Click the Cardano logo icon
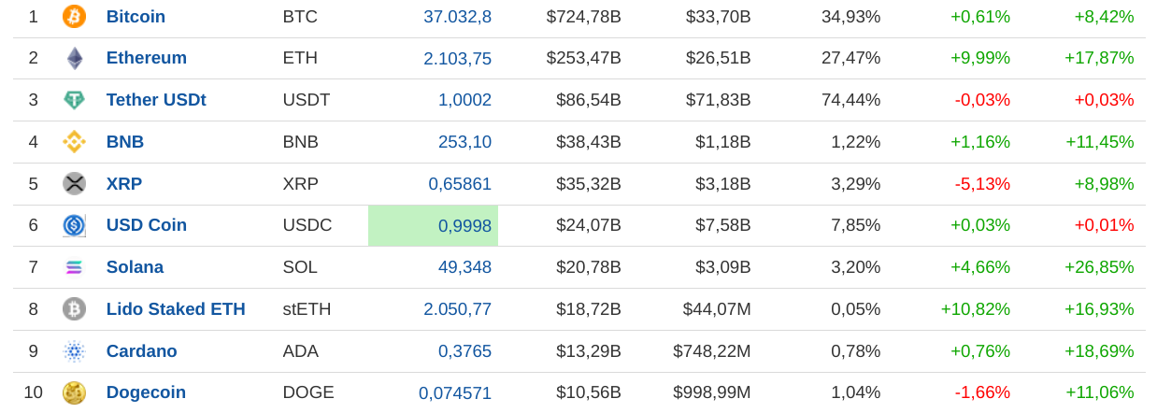Viewport: 1157px width, 413px height. pos(74,351)
